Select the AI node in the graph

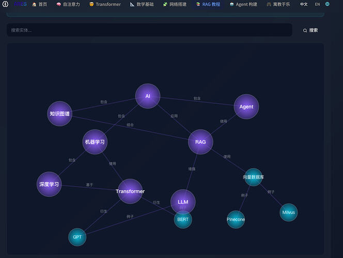point(148,96)
